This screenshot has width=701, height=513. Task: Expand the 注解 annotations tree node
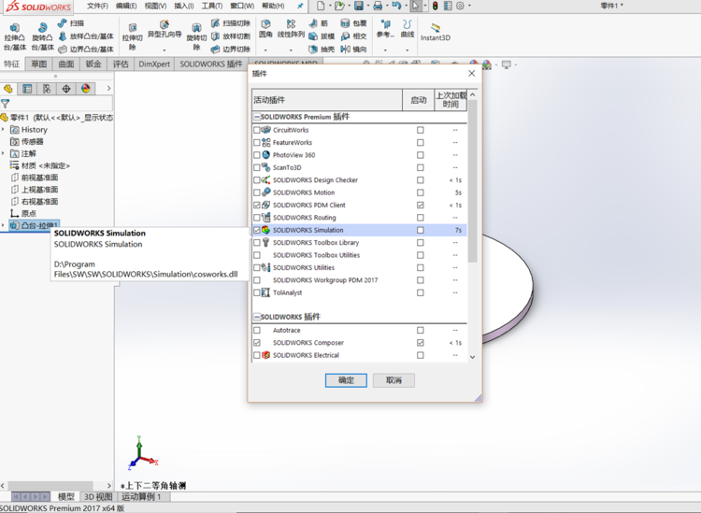pyautogui.click(x=4, y=154)
